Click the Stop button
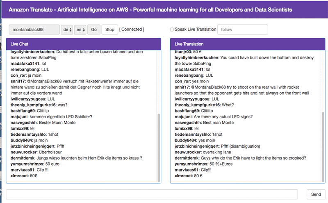 click(110, 30)
